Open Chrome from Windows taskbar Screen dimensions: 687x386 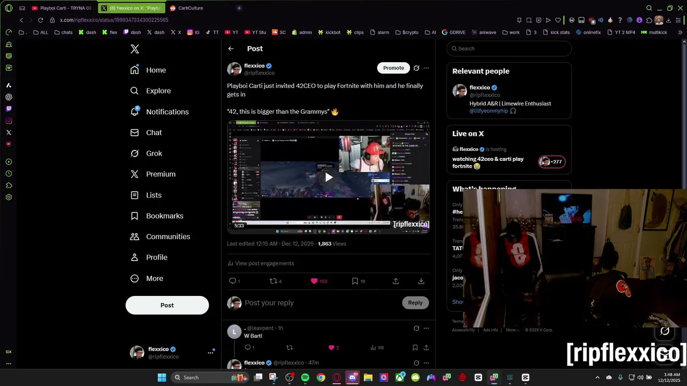pos(320,377)
